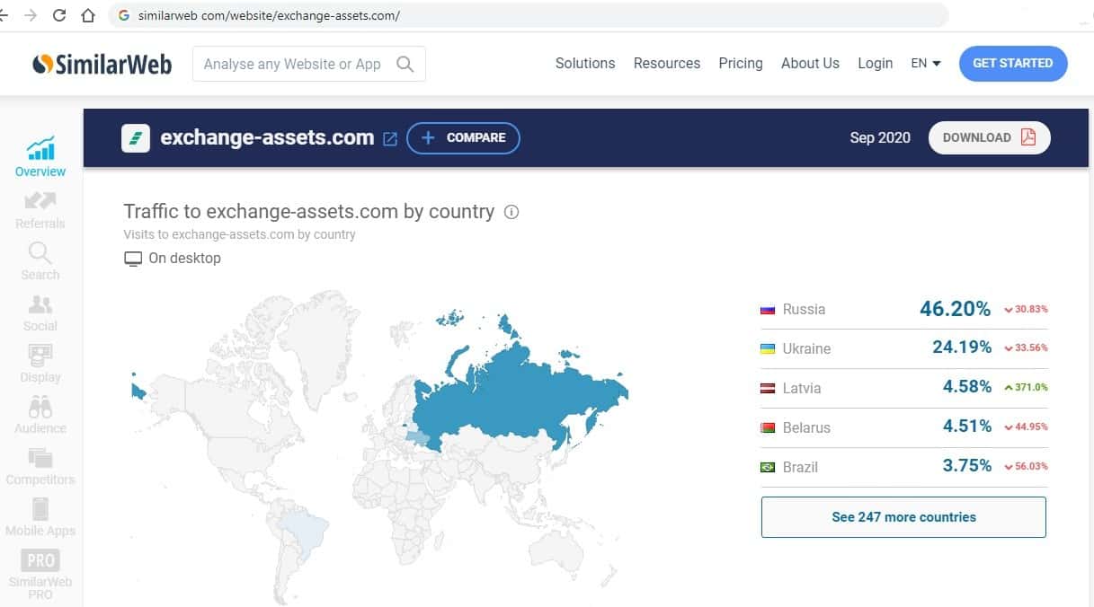
Task: Open the Overview sidebar section
Action: (40, 157)
